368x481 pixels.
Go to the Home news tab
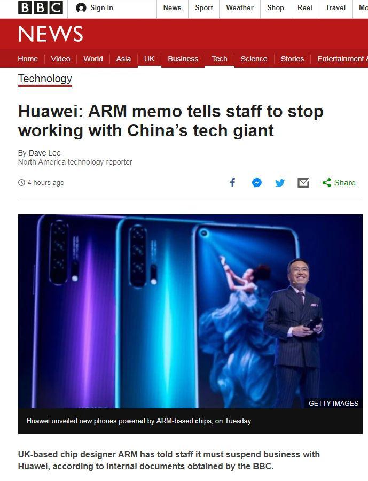(28, 59)
